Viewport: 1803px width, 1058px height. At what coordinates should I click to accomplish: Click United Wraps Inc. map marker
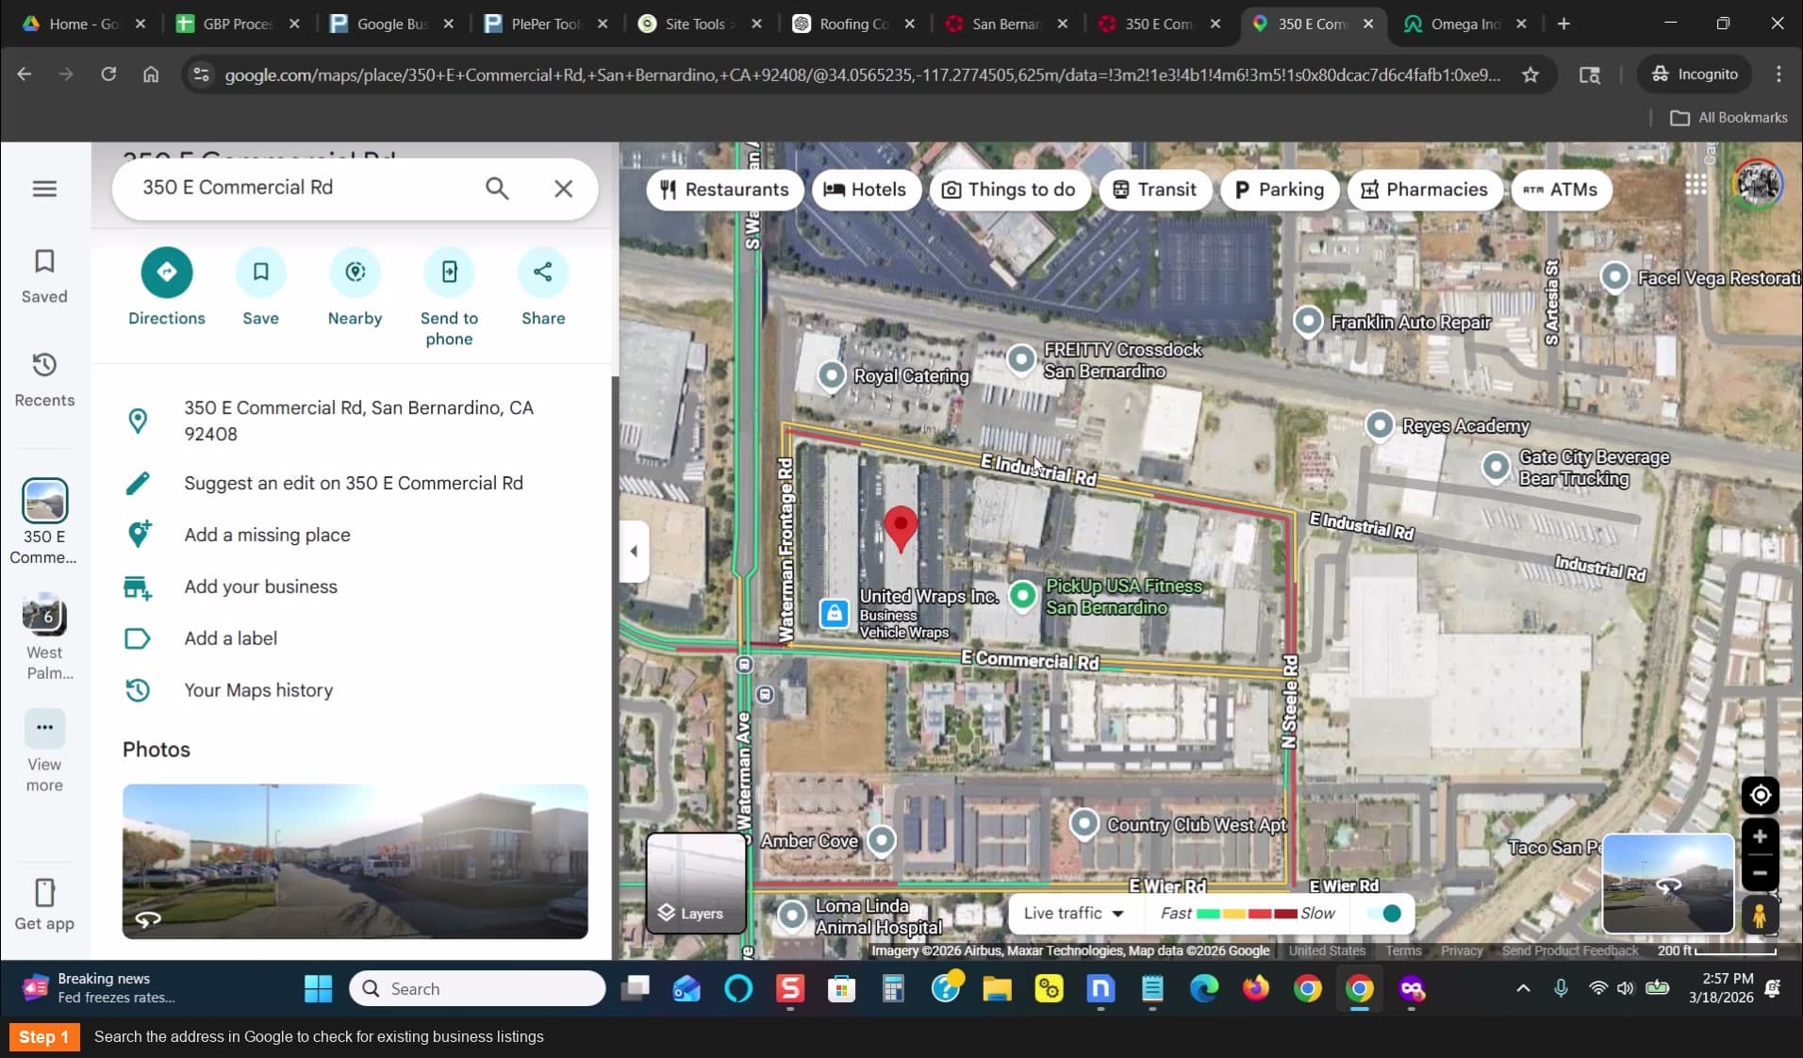pos(834,614)
